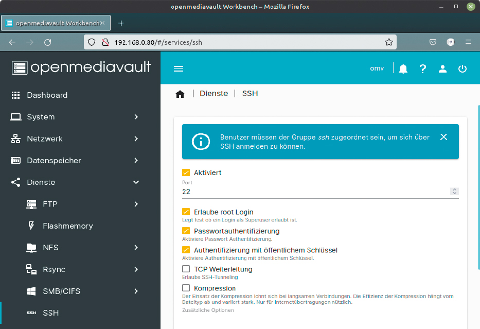The height and width of the screenshot is (329, 480).
Task: Enable TCP Weiterleitung checkbox
Action: pyautogui.click(x=186, y=269)
